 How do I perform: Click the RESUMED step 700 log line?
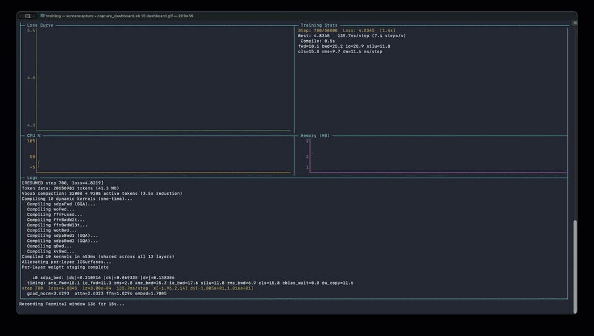pos(62,183)
